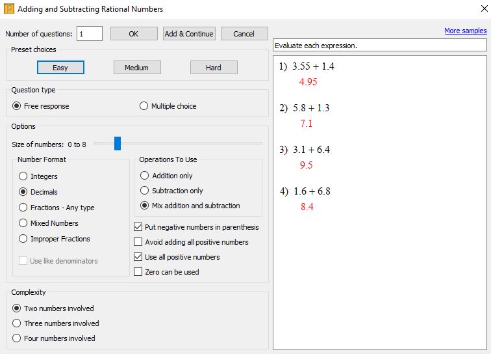
Task: Pick the Mixed Numbers format
Action: point(49,223)
